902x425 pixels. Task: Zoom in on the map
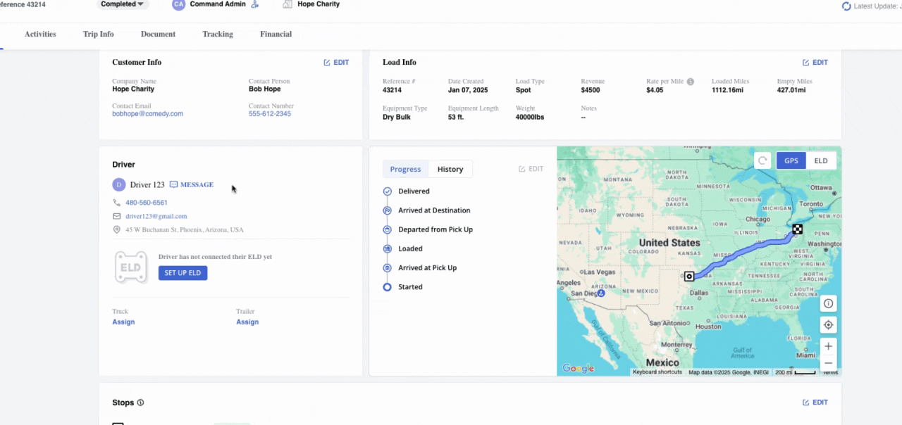coord(828,346)
